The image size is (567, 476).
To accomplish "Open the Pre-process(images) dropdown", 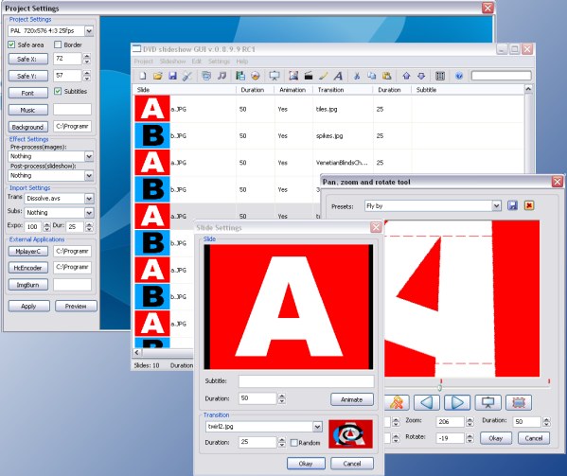I will point(89,156).
